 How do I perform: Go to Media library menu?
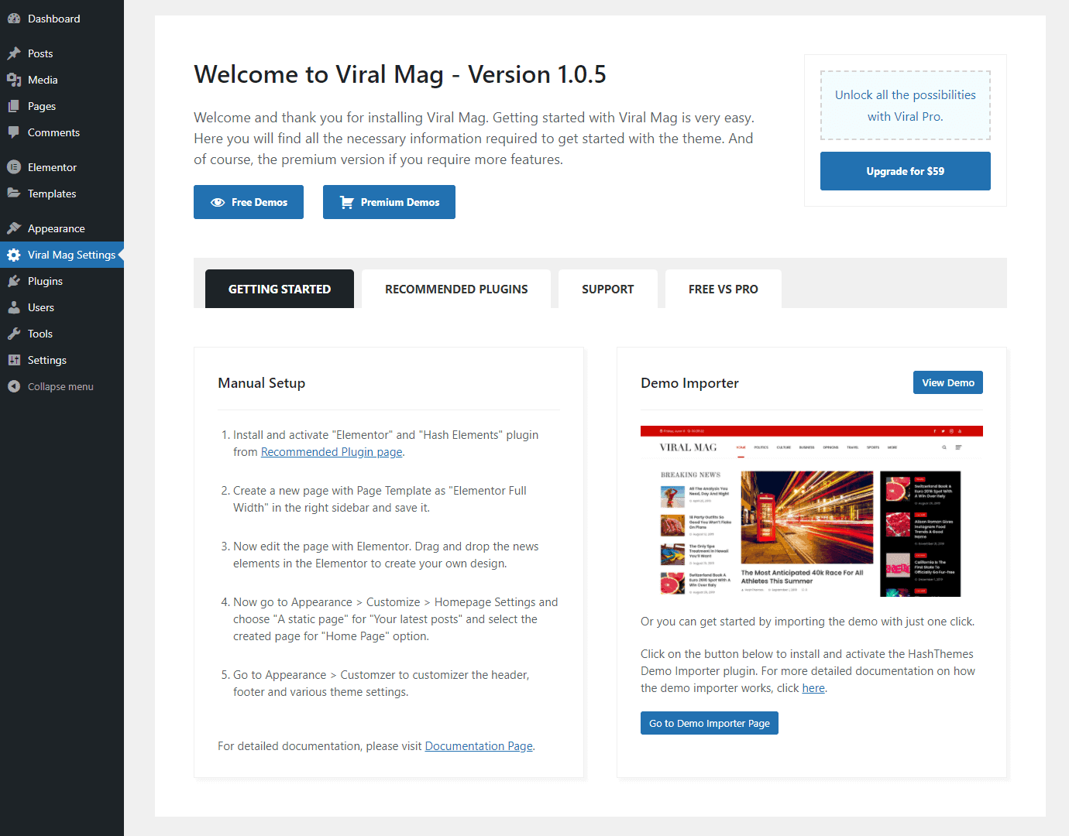coord(62,80)
